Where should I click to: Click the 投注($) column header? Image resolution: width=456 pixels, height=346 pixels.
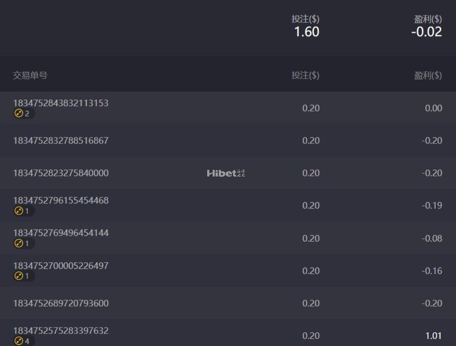click(305, 75)
